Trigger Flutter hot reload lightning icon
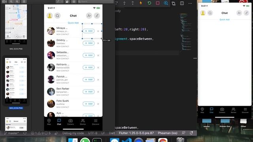 141,3
